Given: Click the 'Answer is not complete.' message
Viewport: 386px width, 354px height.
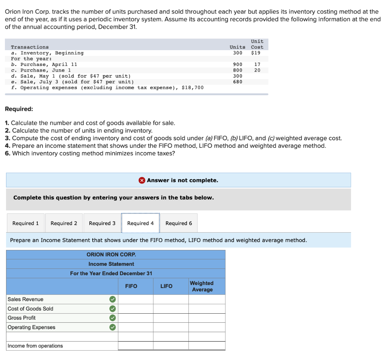Looking at the screenshot, I should [182, 181].
